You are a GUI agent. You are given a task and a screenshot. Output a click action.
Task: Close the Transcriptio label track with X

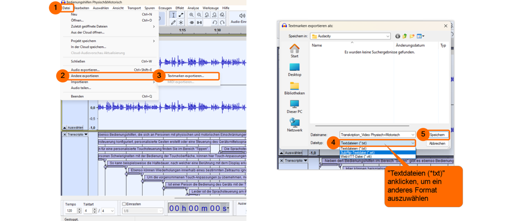(x=64, y=134)
